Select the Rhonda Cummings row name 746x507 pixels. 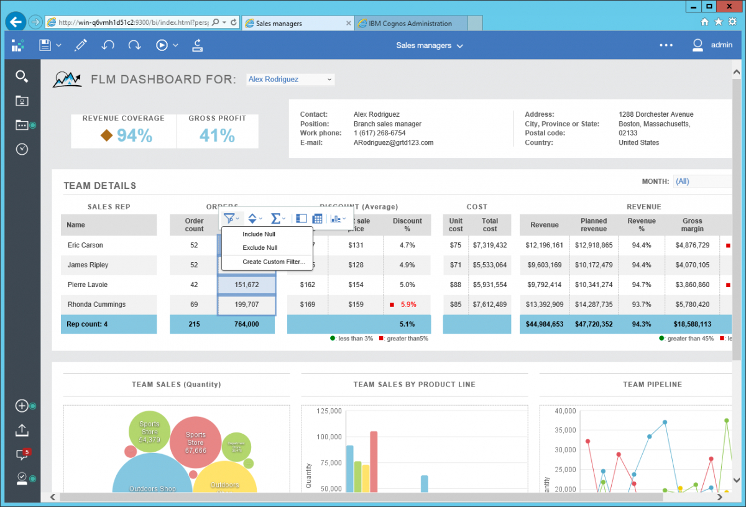tap(96, 305)
